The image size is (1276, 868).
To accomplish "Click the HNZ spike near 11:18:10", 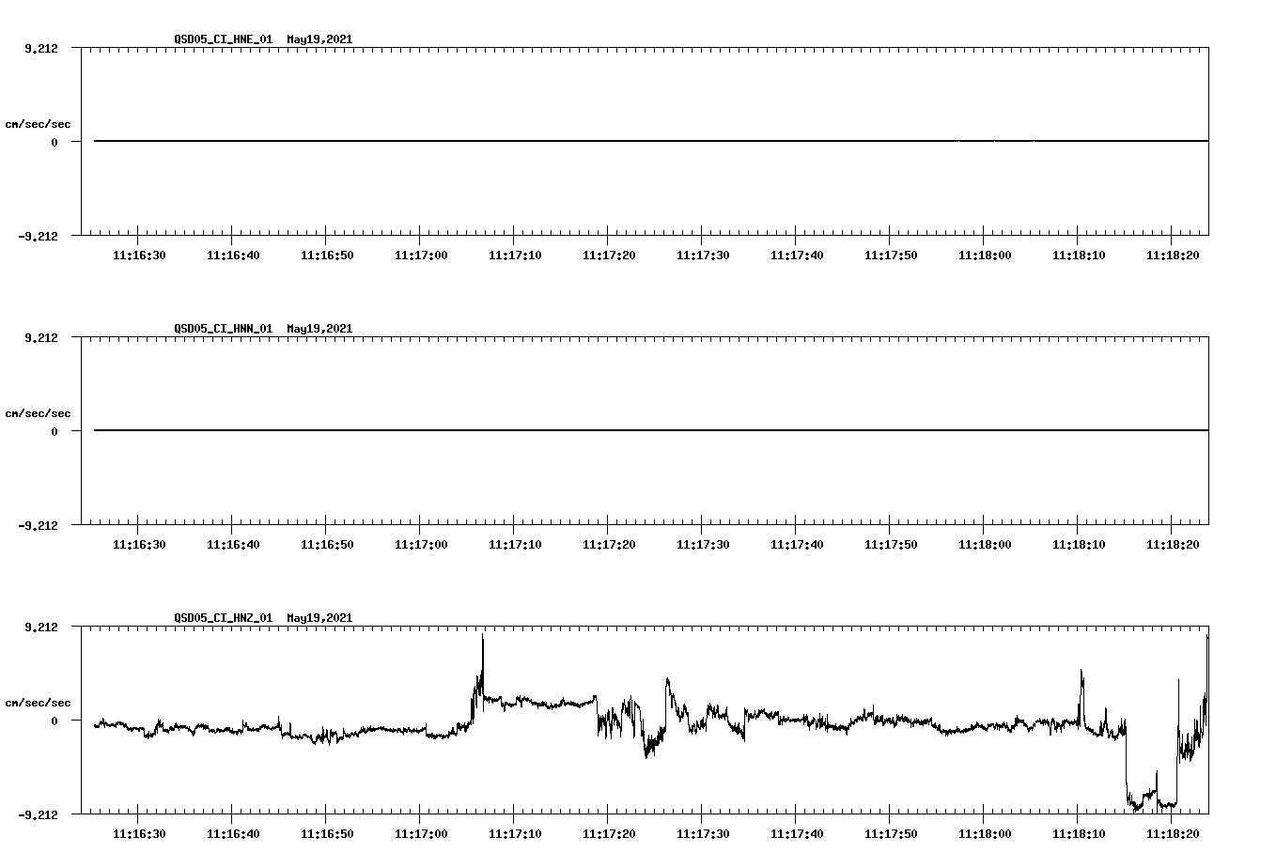I will pyautogui.click(x=1081, y=674).
